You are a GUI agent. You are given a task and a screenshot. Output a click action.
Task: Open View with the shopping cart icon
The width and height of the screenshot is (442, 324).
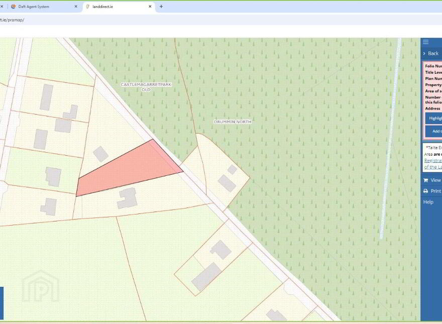pos(432,180)
